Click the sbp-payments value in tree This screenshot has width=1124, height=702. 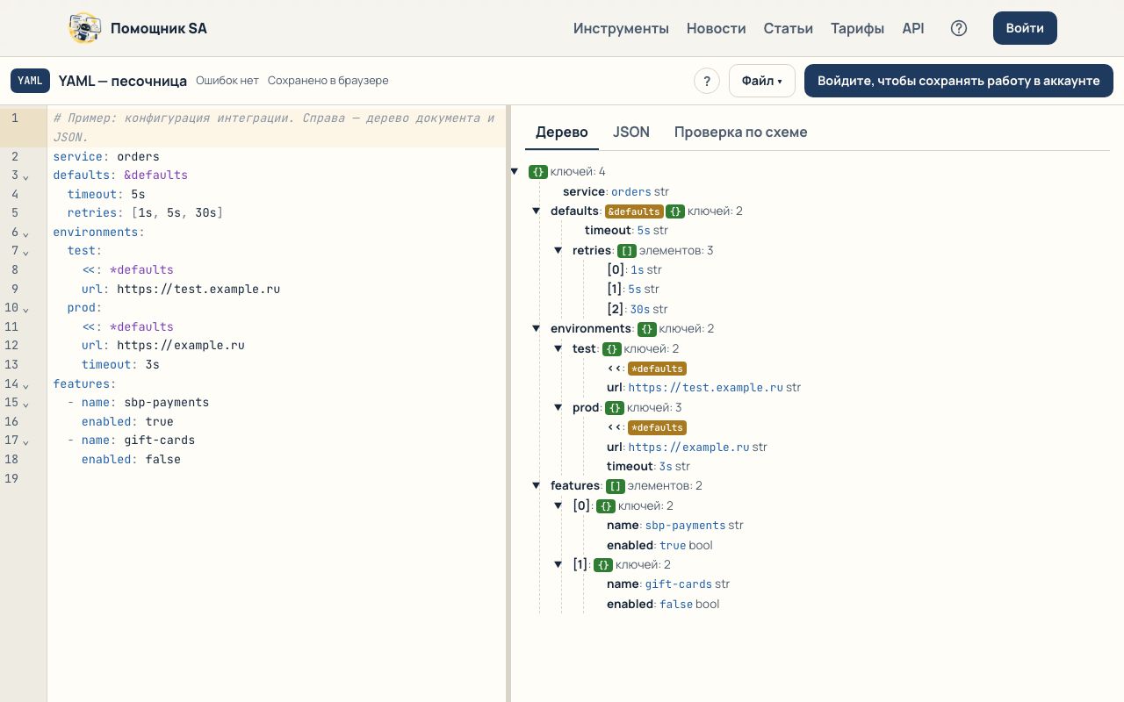[686, 526]
